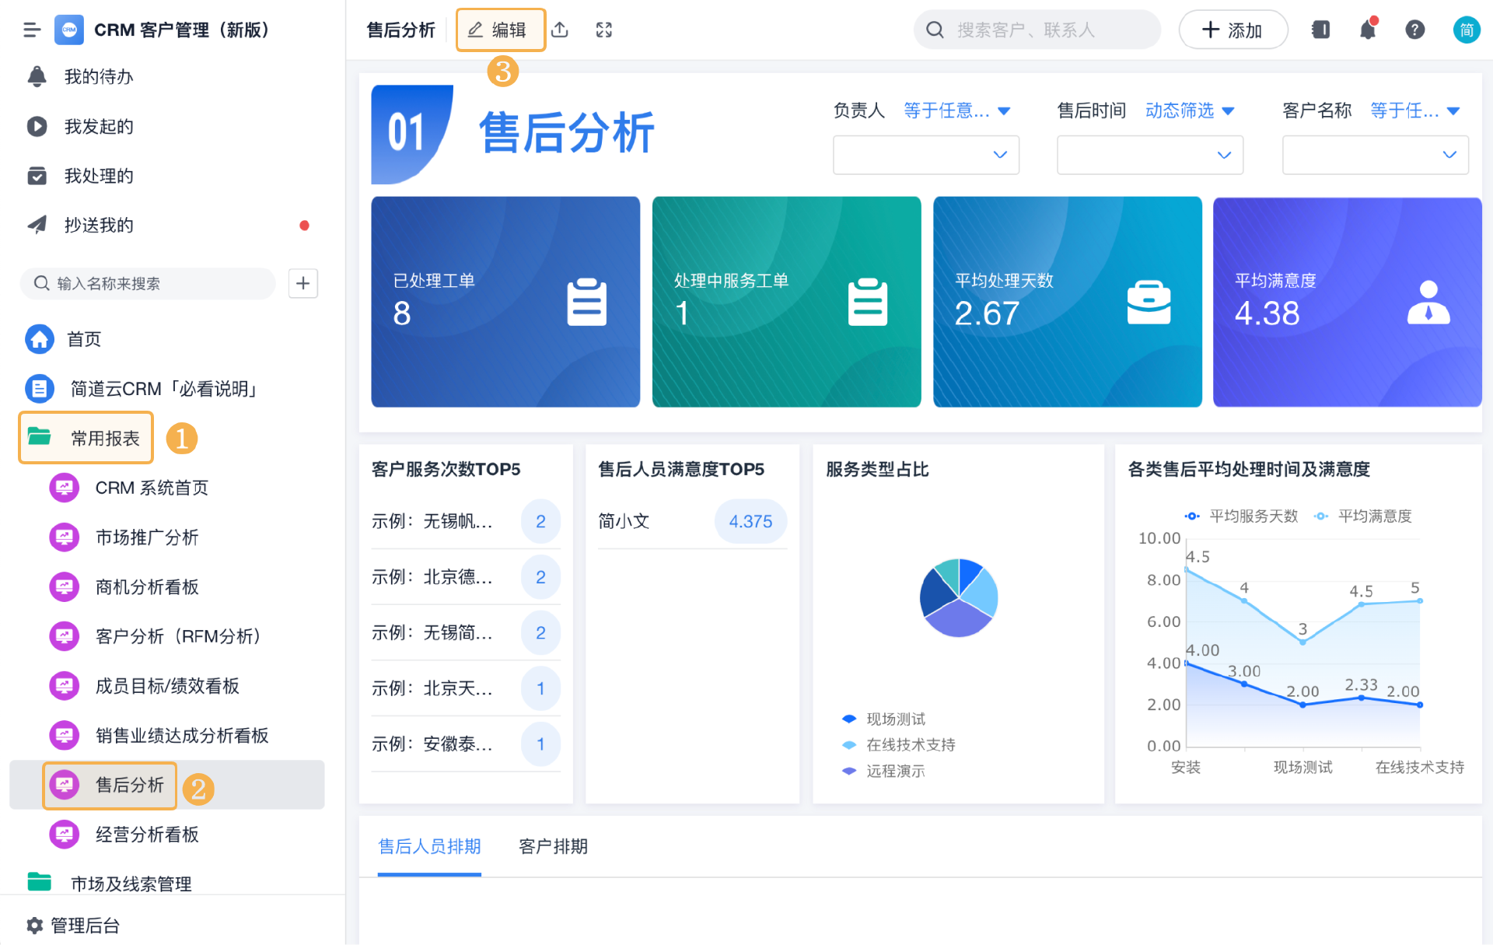
Task: Switch to the 客户排期 tab
Action: pyautogui.click(x=553, y=846)
